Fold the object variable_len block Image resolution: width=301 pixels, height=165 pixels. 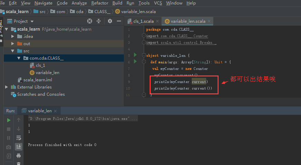(144, 55)
